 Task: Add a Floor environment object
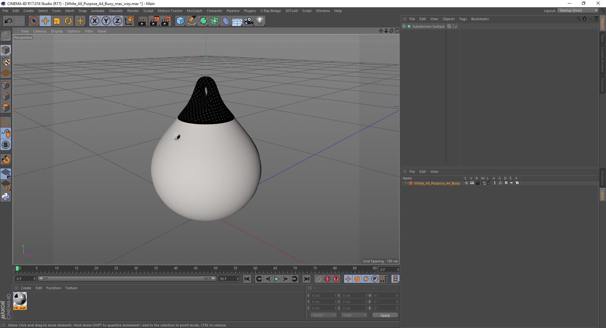tap(237, 21)
